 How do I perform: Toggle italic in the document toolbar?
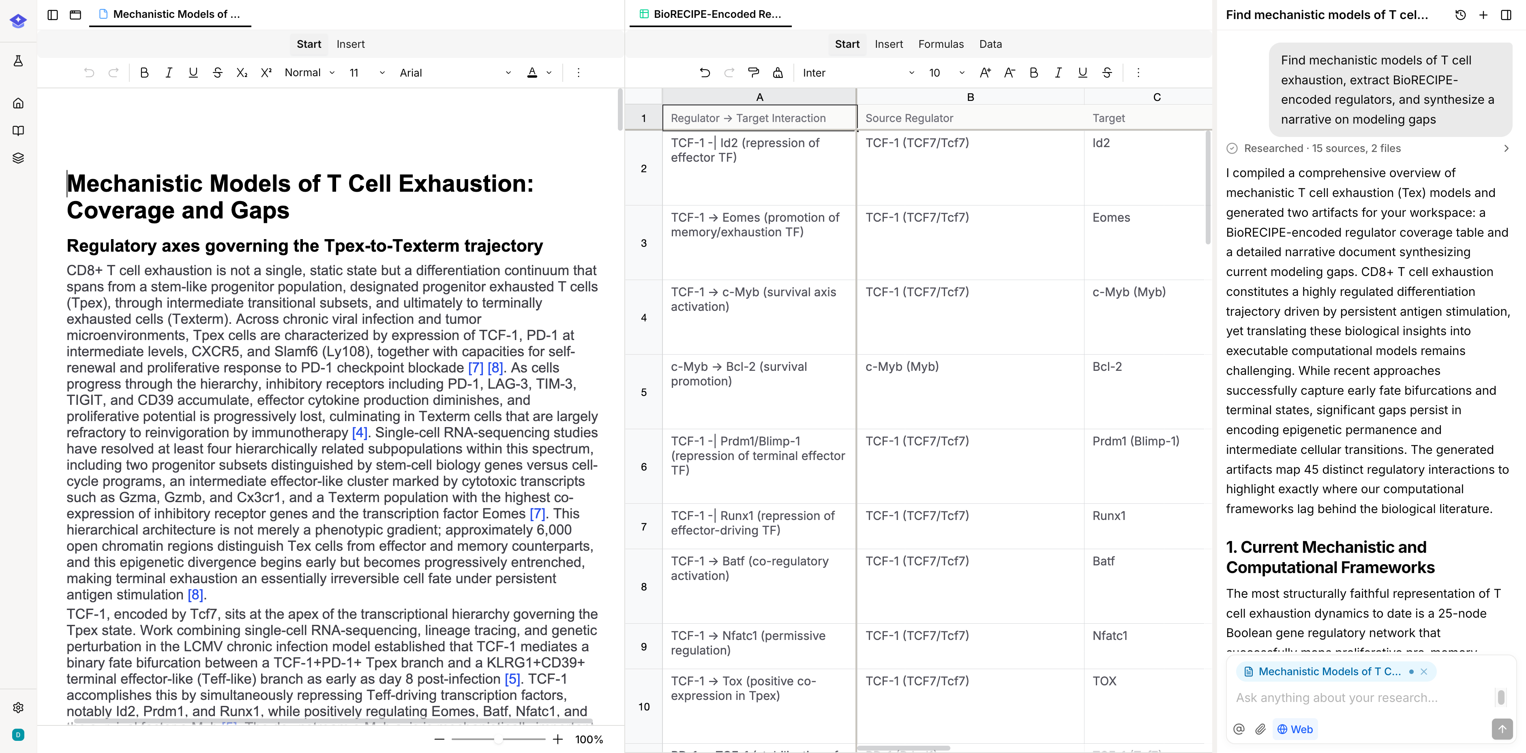coord(169,73)
